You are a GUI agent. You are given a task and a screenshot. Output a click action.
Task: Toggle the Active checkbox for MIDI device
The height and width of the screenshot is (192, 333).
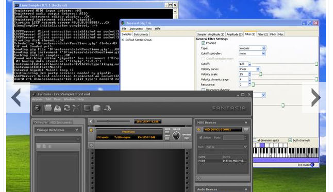[x=201, y=137]
